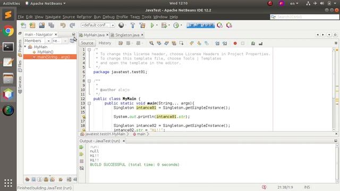The image size is (340, 191).
Task: Click the Stop square icon in Output
Action: 81,161
